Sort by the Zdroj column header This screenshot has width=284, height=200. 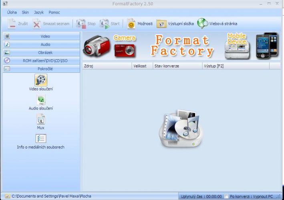coord(107,66)
